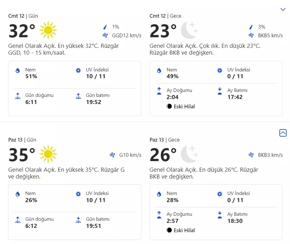Collapse the Paz 13 forecast with the boxed chevron
The width and height of the screenshot is (290, 244).
(283, 133)
